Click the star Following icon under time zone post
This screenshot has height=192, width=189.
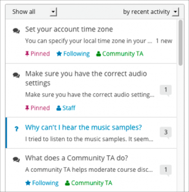[59, 54]
